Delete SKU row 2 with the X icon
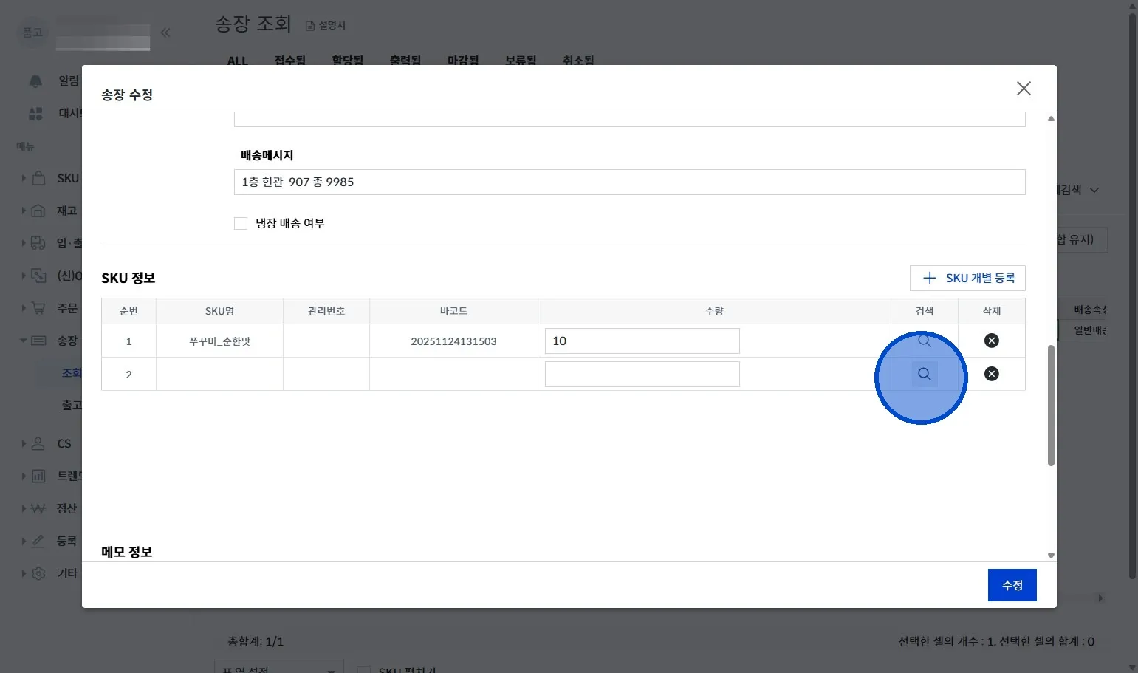Image resolution: width=1138 pixels, height=673 pixels. pos(991,374)
